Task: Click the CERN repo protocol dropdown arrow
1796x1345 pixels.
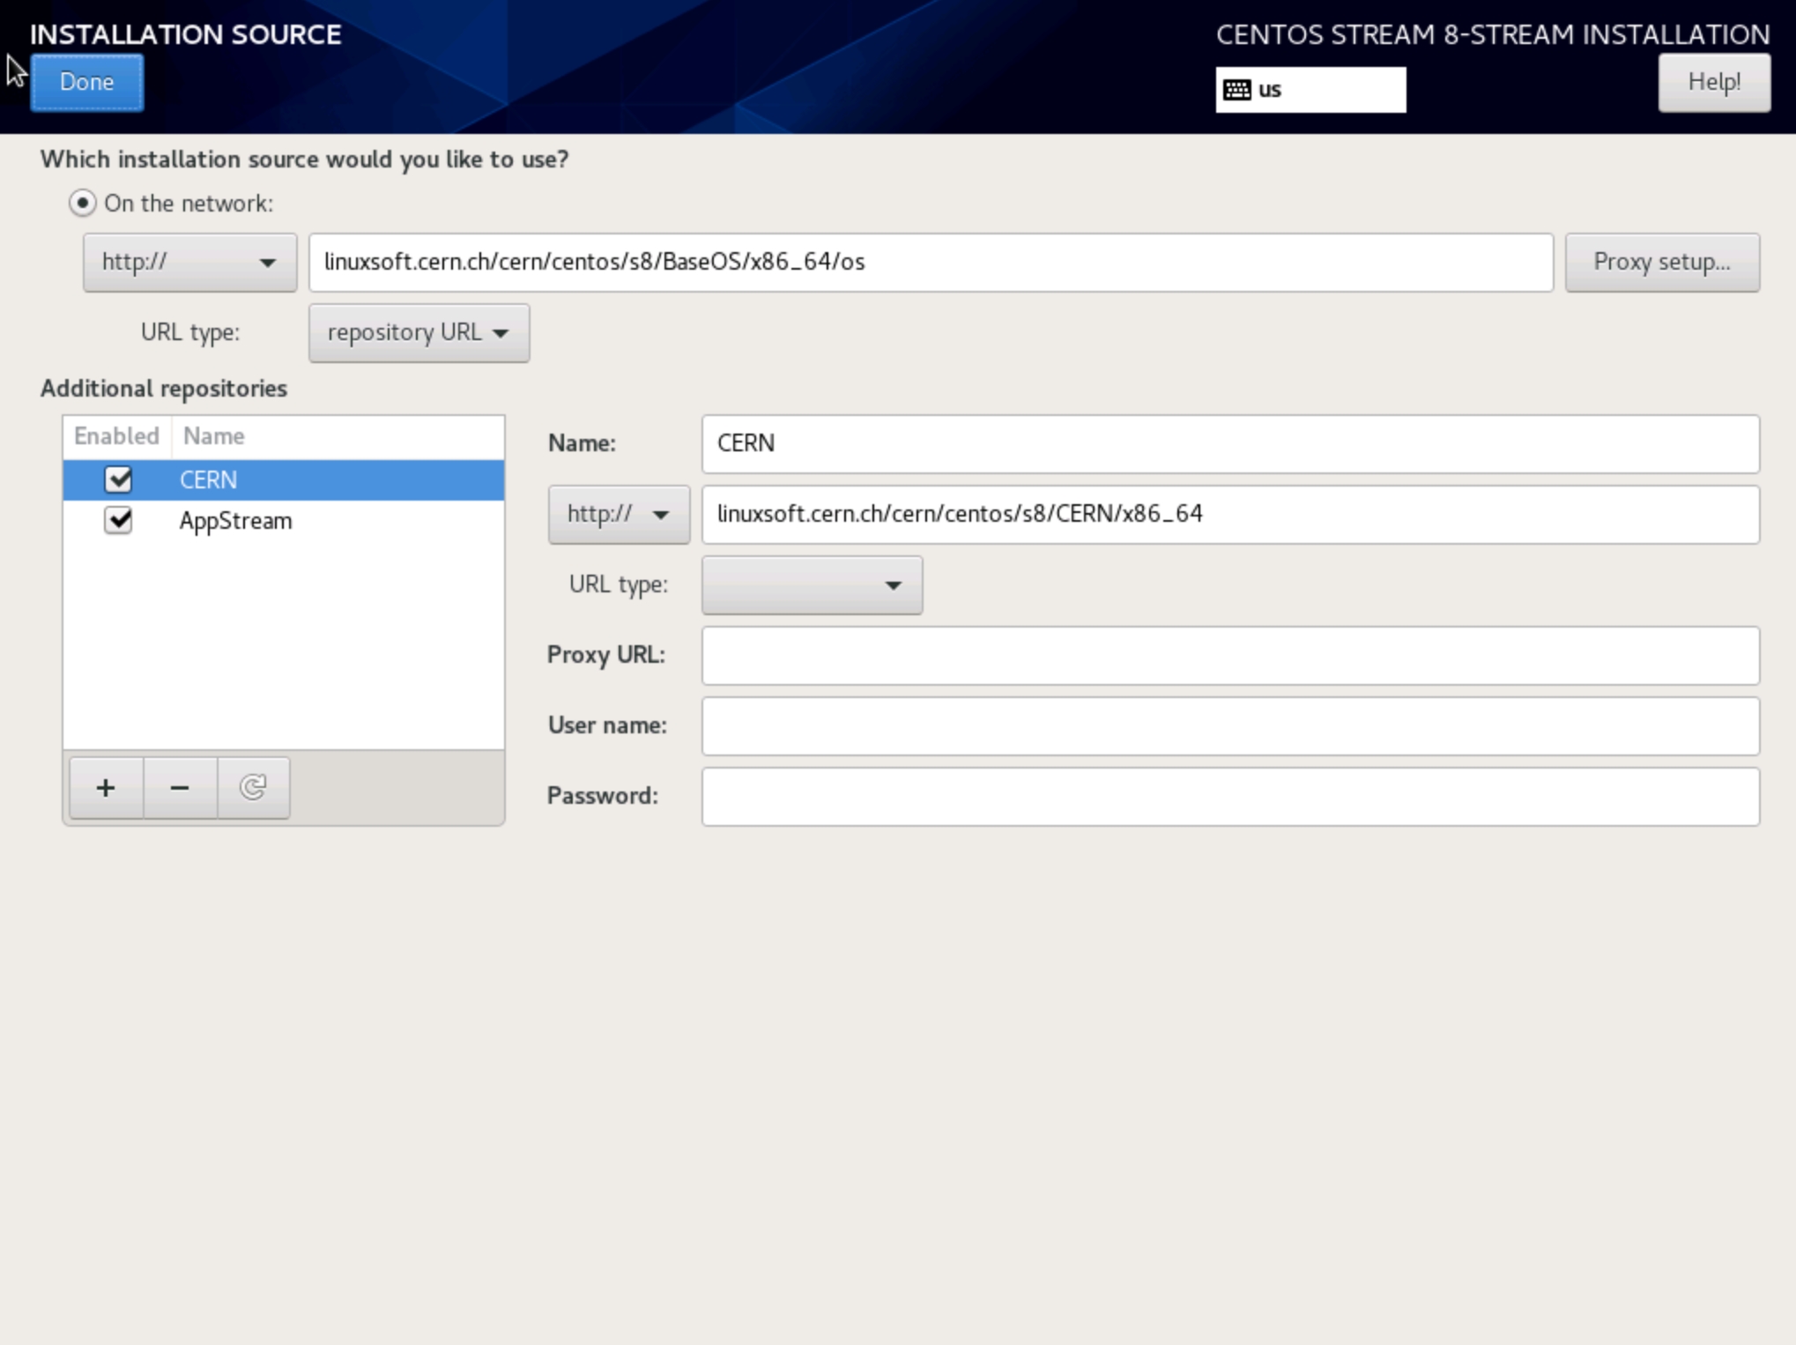Action: pos(659,514)
